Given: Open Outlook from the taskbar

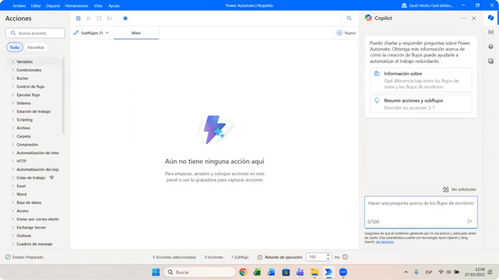Looking at the screenshot, I should [271, 272].
